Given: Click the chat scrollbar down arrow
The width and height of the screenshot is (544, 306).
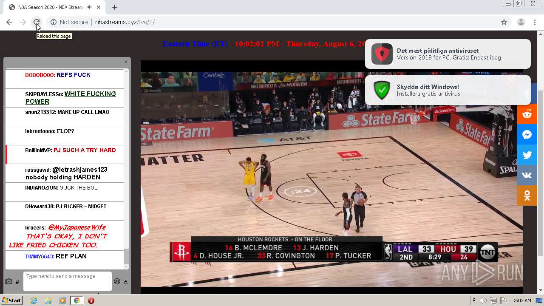Looking at the screenshot, I should (x=126, y=267).
